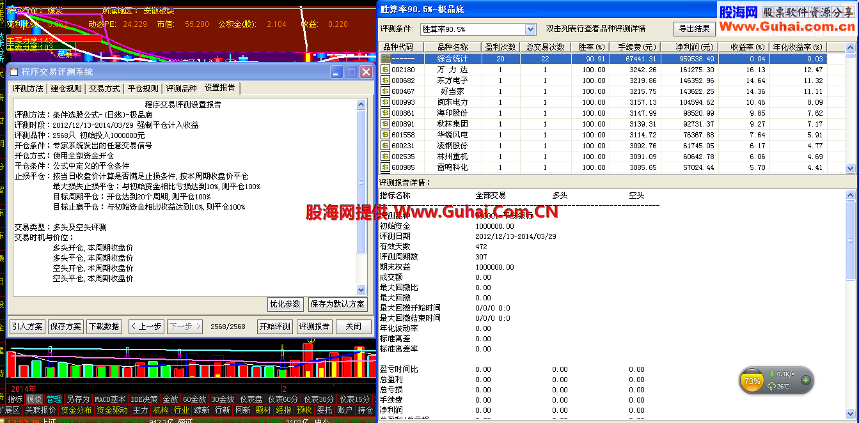Image resolution: width=859 pixels, height=423 pixels.
Task: Select the 仪表盘 indicator tab
Action: coord(250,399)
